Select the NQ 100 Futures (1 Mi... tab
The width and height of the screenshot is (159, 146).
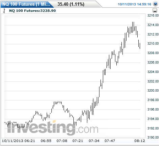[x=26, y=4]
